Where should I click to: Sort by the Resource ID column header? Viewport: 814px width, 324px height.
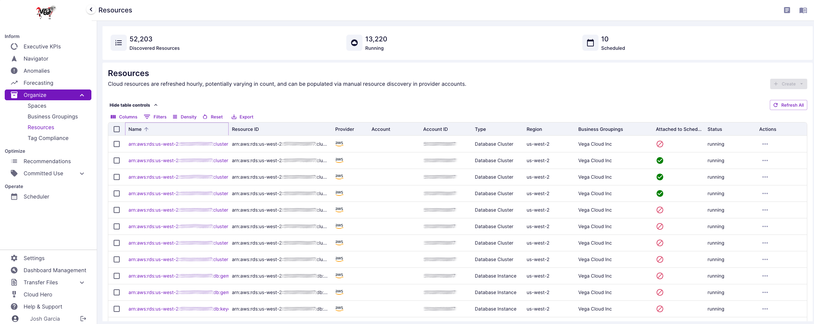click(245, 129)
